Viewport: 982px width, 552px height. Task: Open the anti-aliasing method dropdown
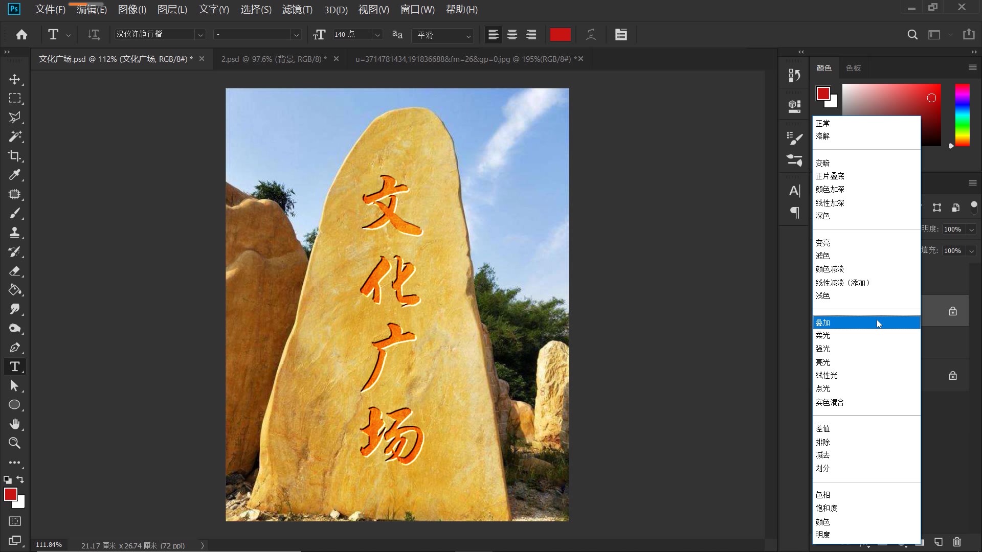coord(468,36)
